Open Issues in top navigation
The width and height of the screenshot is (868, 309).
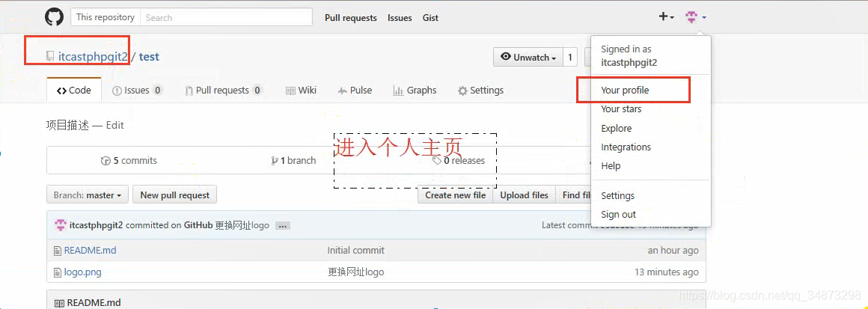click(x=400, y=18)
